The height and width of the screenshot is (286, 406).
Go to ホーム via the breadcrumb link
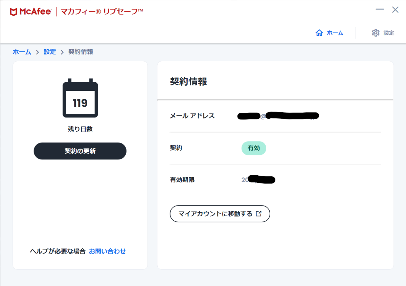click(22, 52)
